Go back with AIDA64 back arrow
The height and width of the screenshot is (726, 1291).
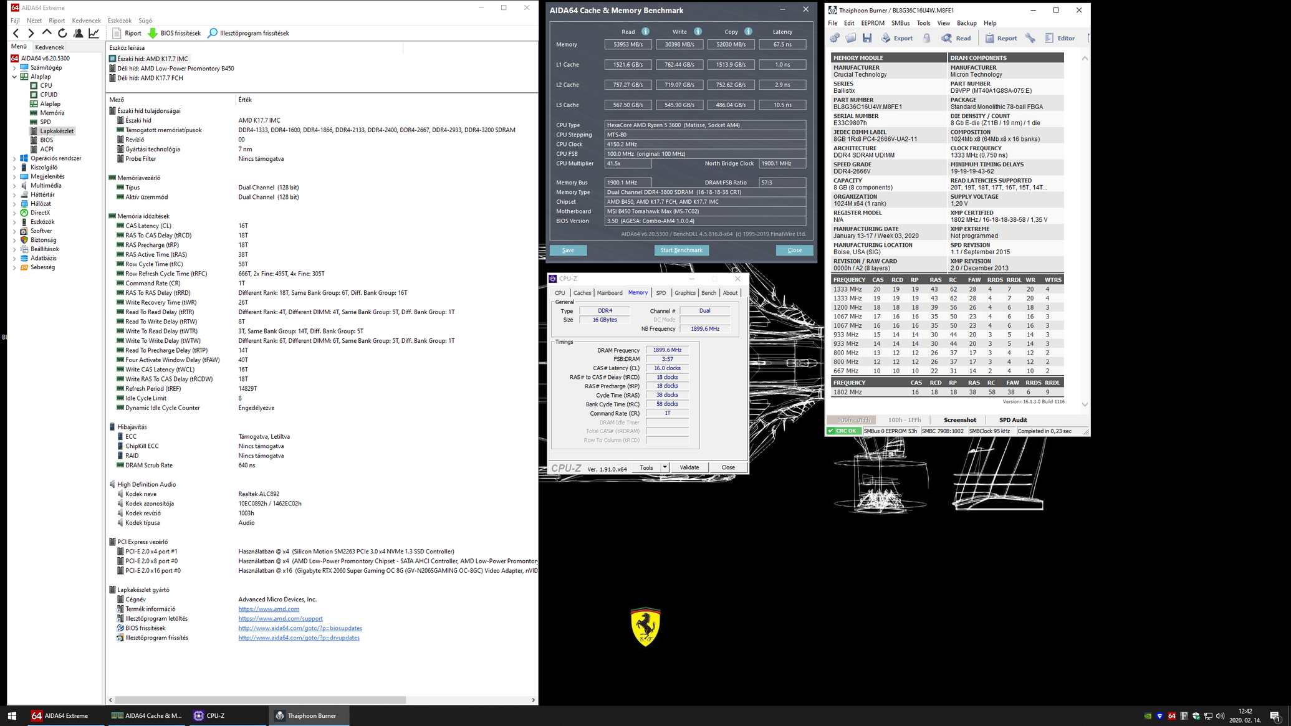coord(16,33)
